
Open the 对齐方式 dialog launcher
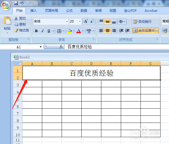(157, 39)
